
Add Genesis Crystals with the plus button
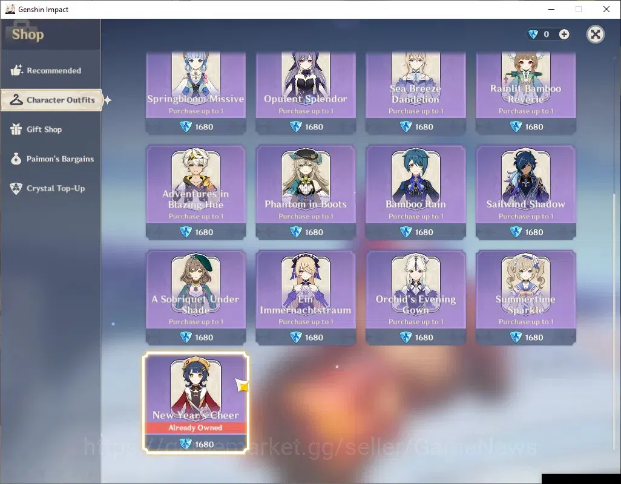point(564,34)
